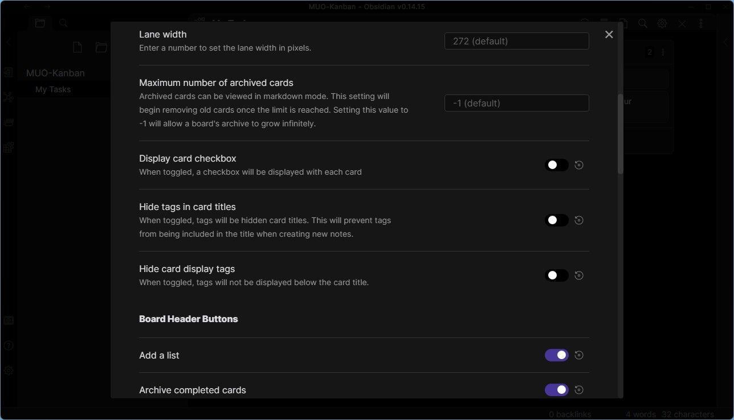Enable the Display card checkbox toggle
734x420 pixels.
coord(557,165)
